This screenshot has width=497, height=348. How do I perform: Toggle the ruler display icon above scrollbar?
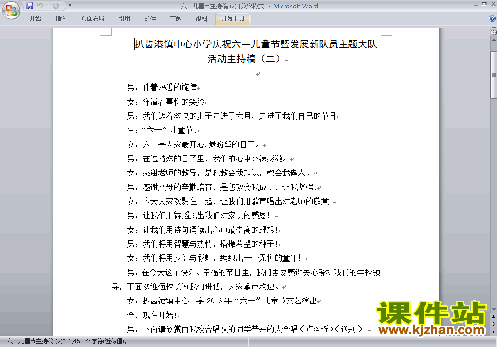(x=493, y=32)
